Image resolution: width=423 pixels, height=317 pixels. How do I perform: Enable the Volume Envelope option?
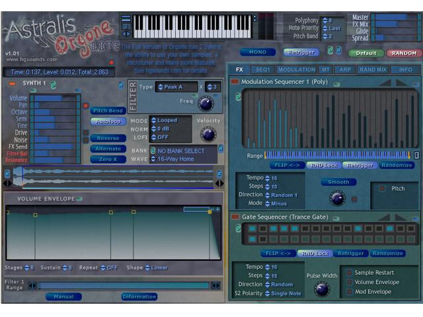[x=349, y=282]
